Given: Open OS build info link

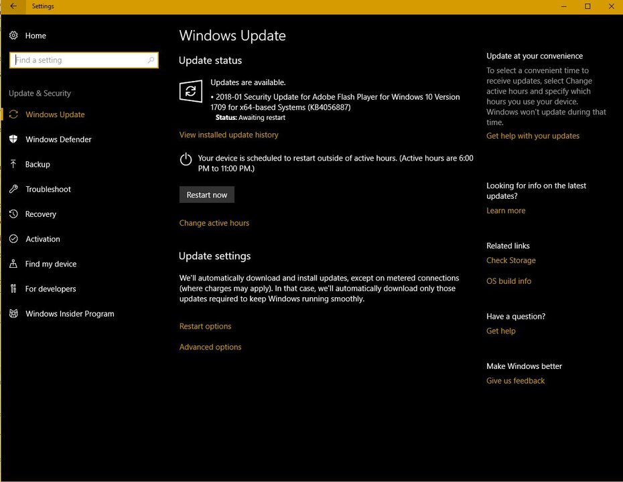Looking at the screenshot, I should 508,280.
